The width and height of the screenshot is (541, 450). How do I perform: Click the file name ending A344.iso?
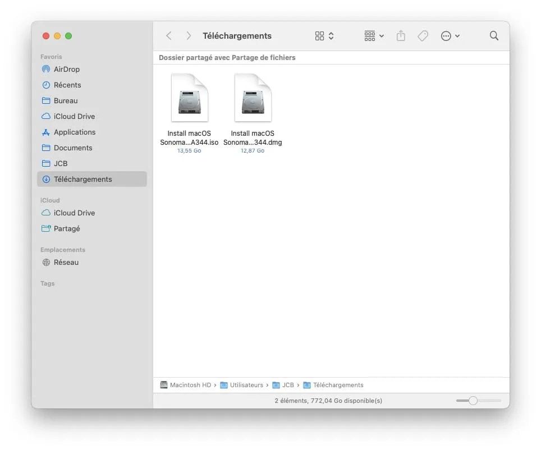tap(189, 137)
